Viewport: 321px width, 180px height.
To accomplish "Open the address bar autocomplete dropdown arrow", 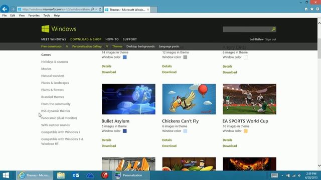I will [96, 9].
